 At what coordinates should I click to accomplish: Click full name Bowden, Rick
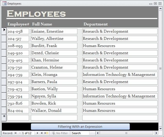click(54, 103)
